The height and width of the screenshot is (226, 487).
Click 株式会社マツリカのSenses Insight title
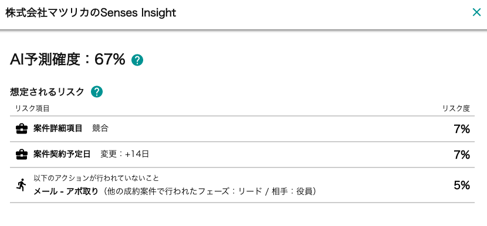[x=91, y=13]
